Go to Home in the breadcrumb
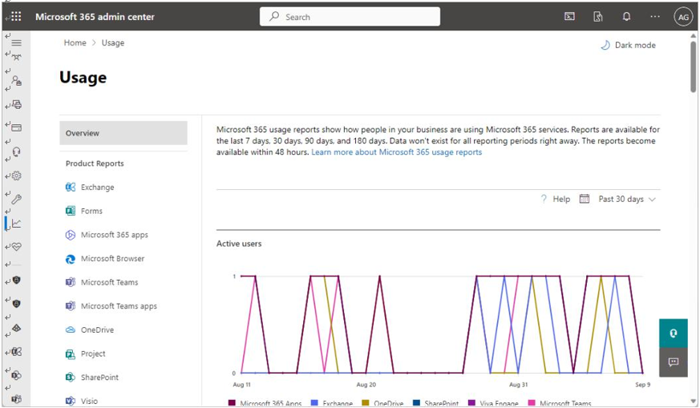Viewport: 700px width, 408px height. pos(75,42)
